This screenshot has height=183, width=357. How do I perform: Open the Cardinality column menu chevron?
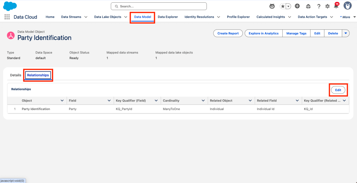point(203,101)
